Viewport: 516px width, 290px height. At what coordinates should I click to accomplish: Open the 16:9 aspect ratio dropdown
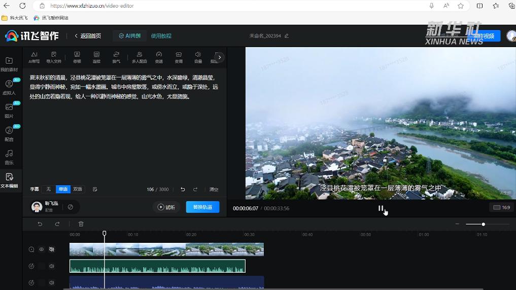click(x=501, y=207)
